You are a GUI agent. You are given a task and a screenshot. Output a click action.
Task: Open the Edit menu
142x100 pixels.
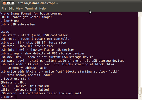pos(11,8)
